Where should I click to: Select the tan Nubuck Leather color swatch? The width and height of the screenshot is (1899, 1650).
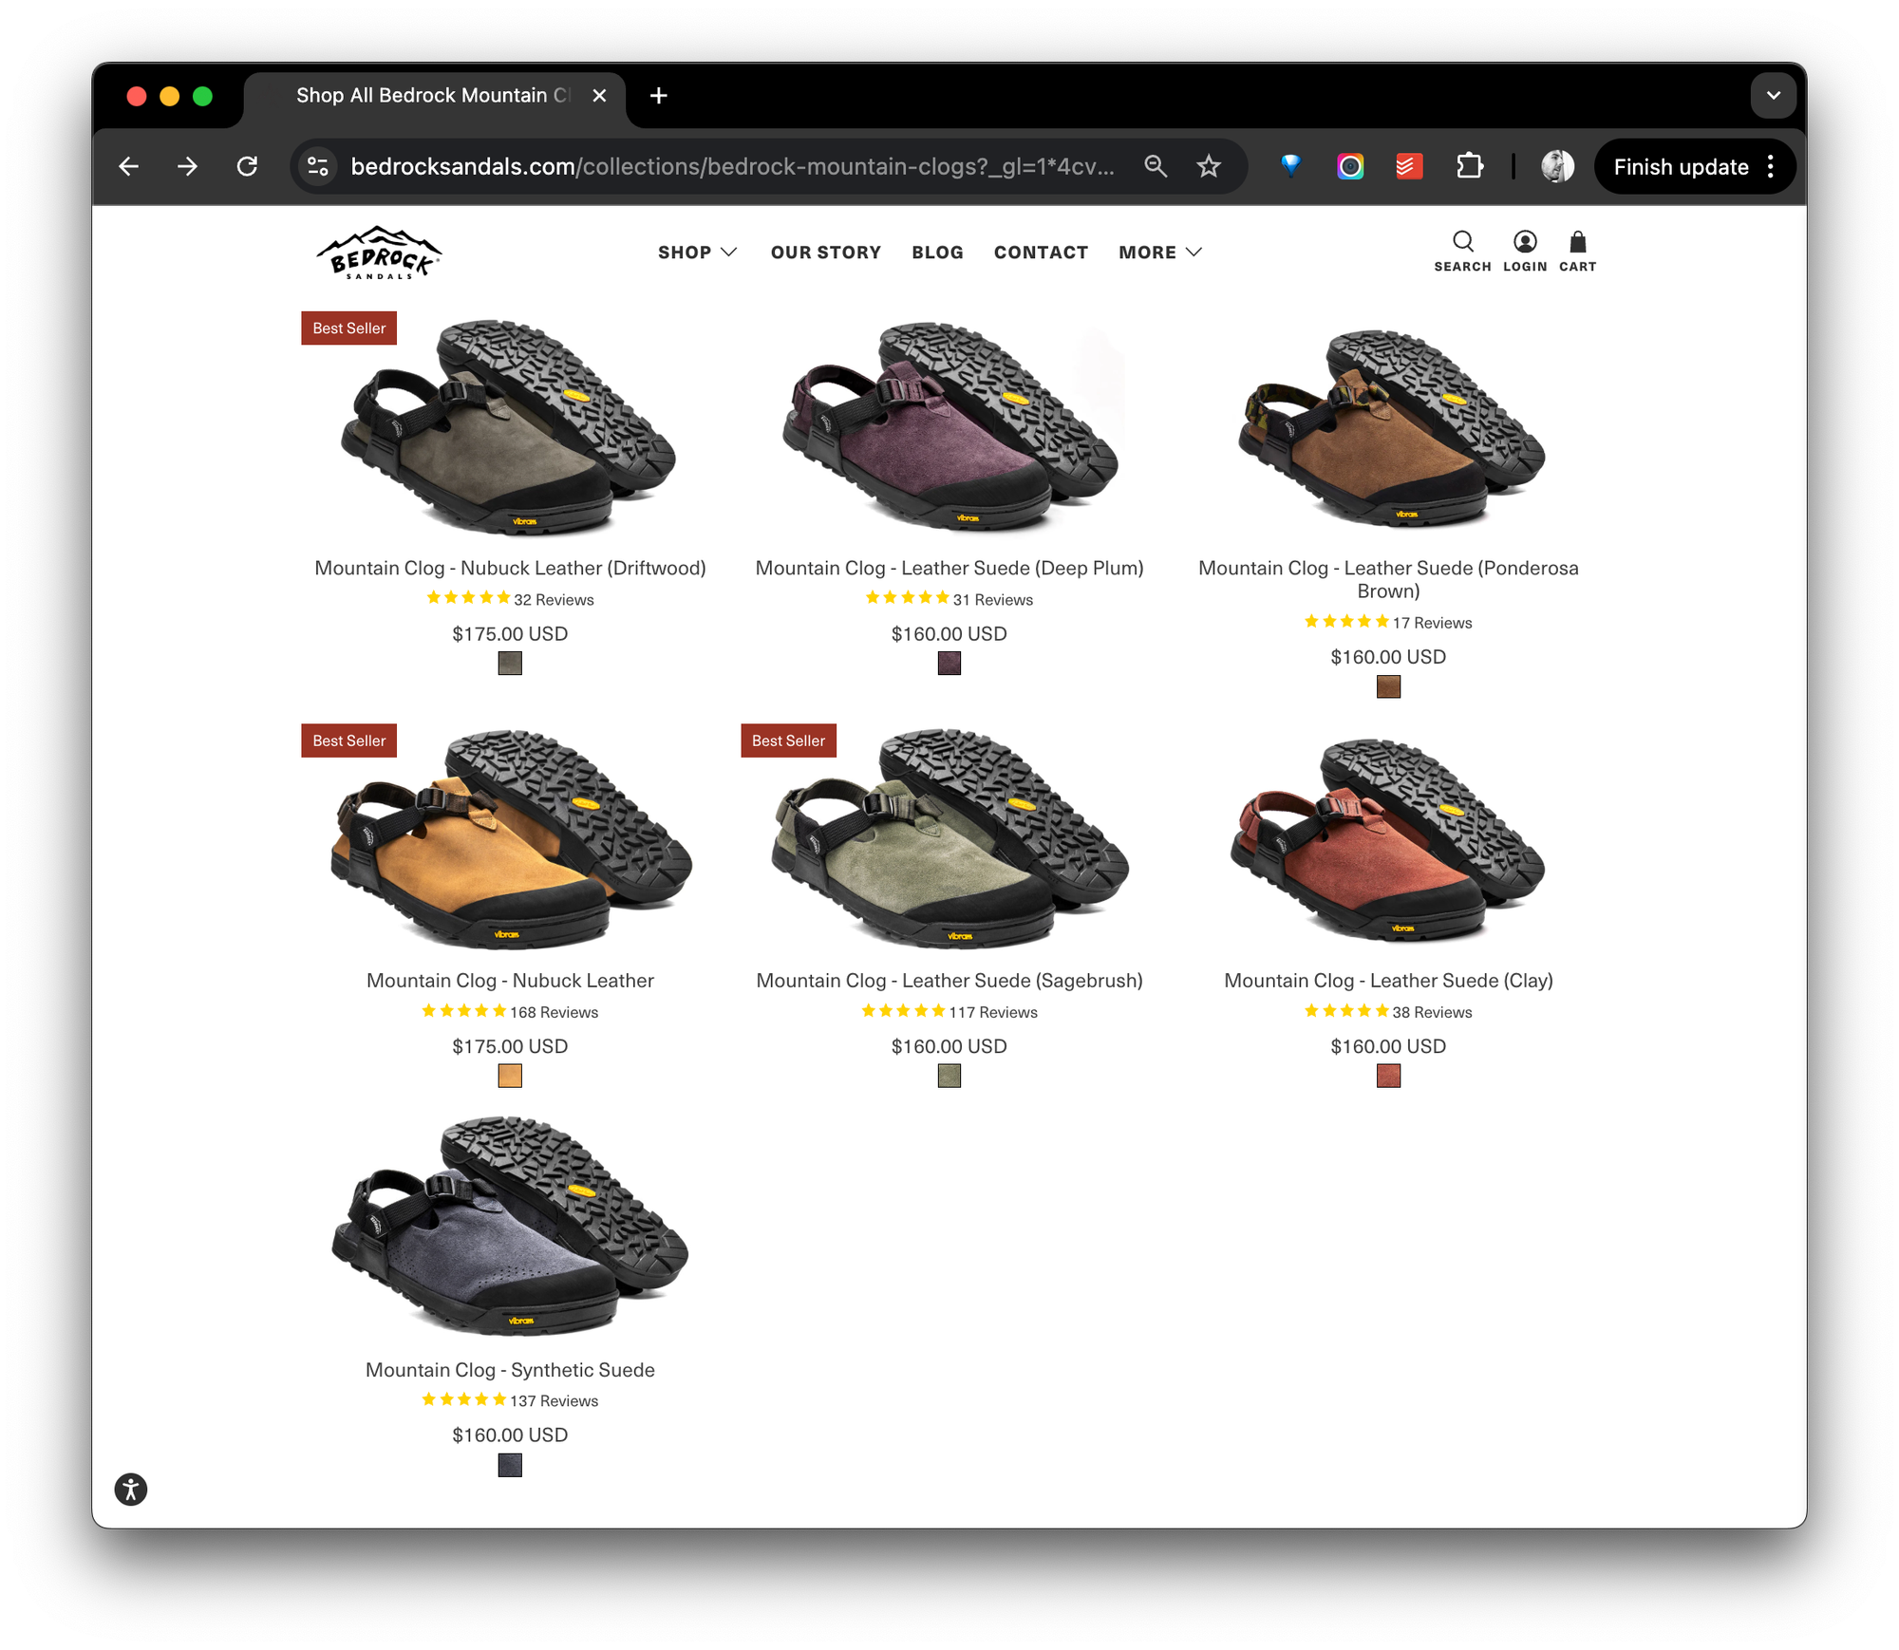tap(510, 1076)
